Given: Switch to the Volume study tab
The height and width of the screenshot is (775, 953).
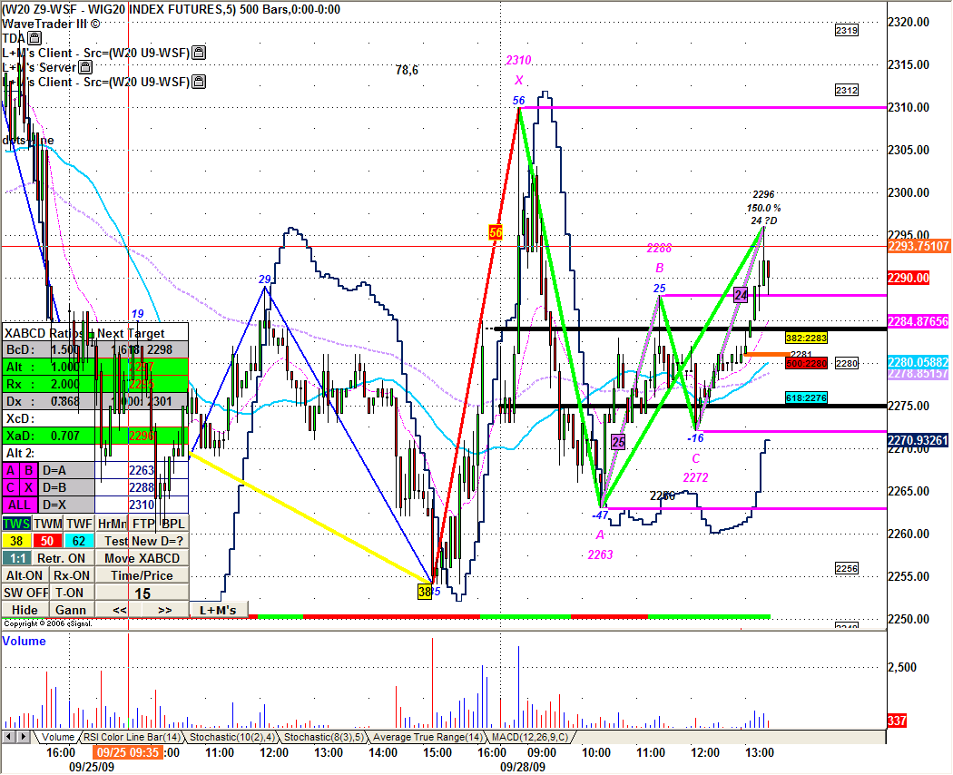Looking at the screenshot, I should tap(58, 737).
